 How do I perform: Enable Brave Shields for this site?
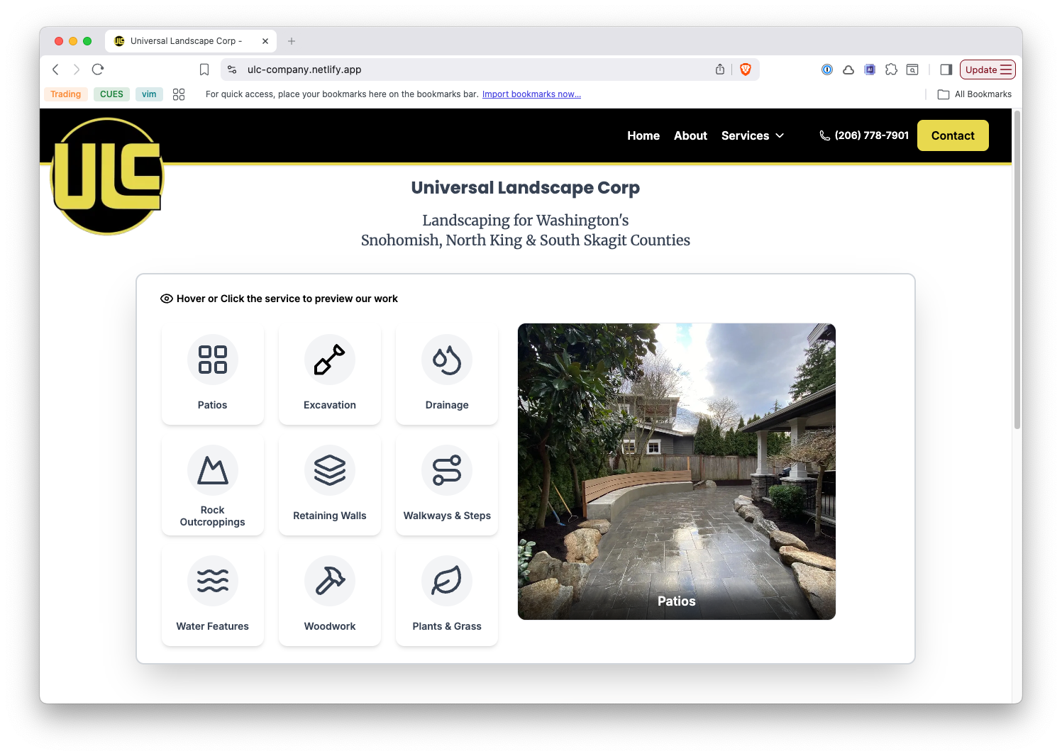(x=746, y=69)
